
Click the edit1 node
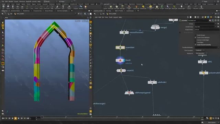pyautogui.click(x=202, y=62)
